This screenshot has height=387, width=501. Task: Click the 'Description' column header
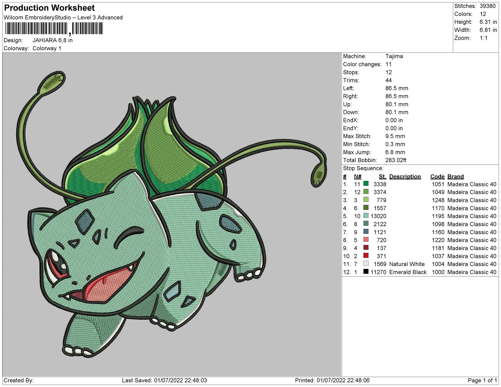[405, 176]
